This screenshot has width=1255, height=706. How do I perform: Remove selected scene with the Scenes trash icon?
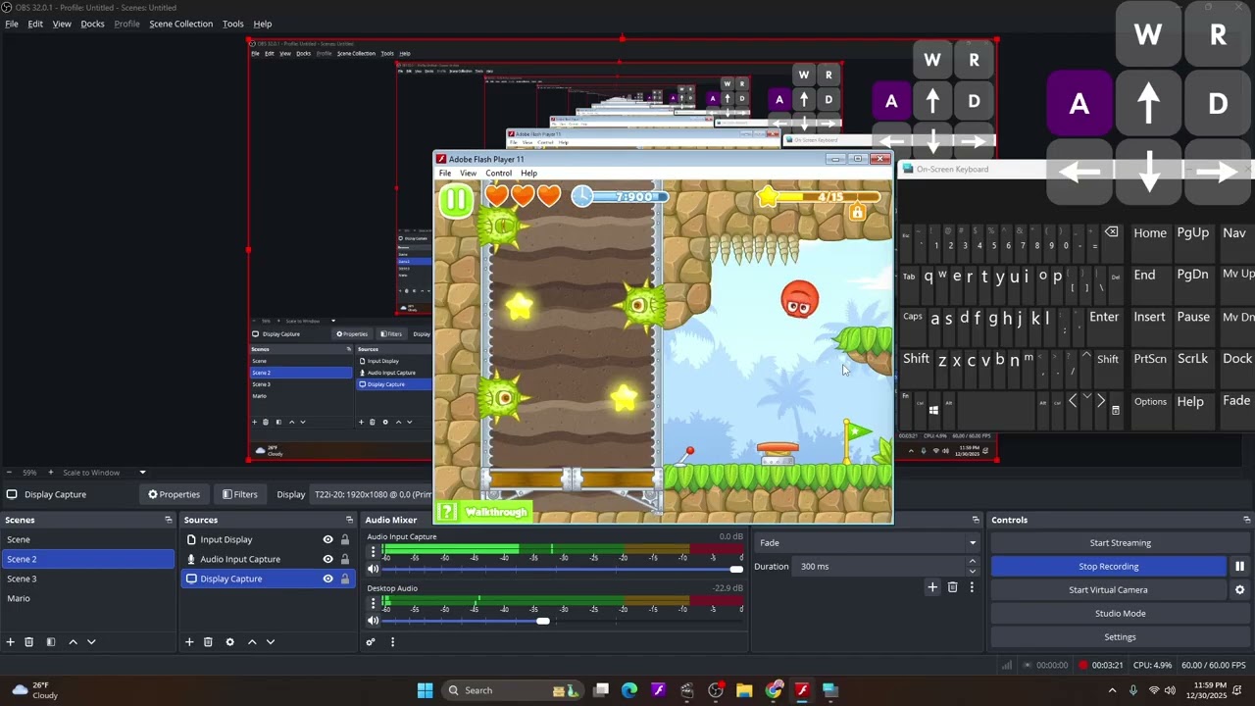point(29,642)
